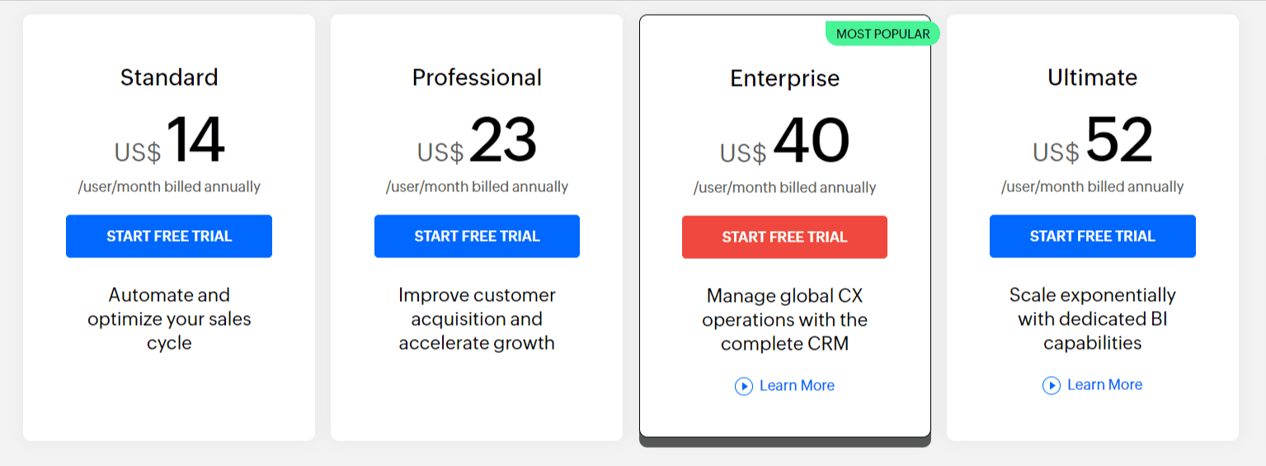Click the US$ 40 price on Enterprise
The width and height of the screenshot is (1266, 466).
tap(784, 141)
